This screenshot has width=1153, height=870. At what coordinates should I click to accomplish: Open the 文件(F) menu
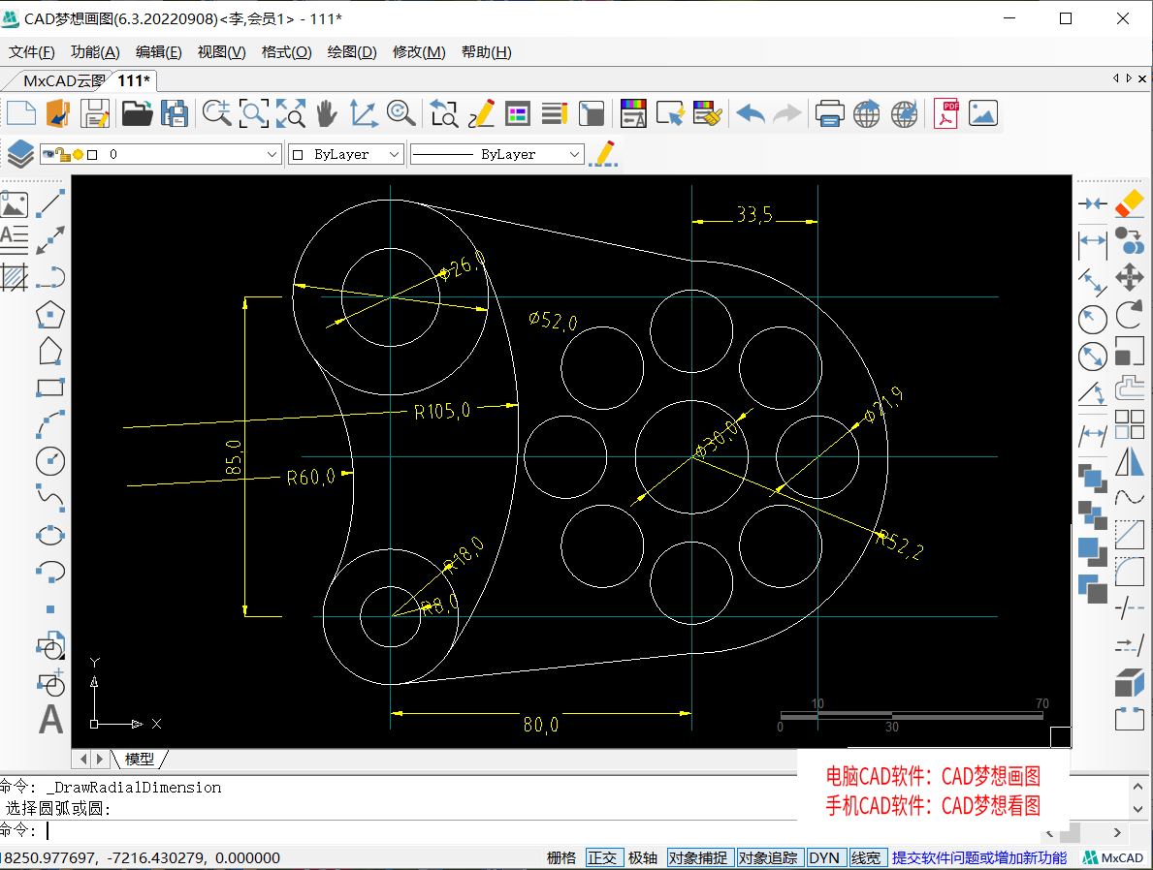click(x=32, y=52)
